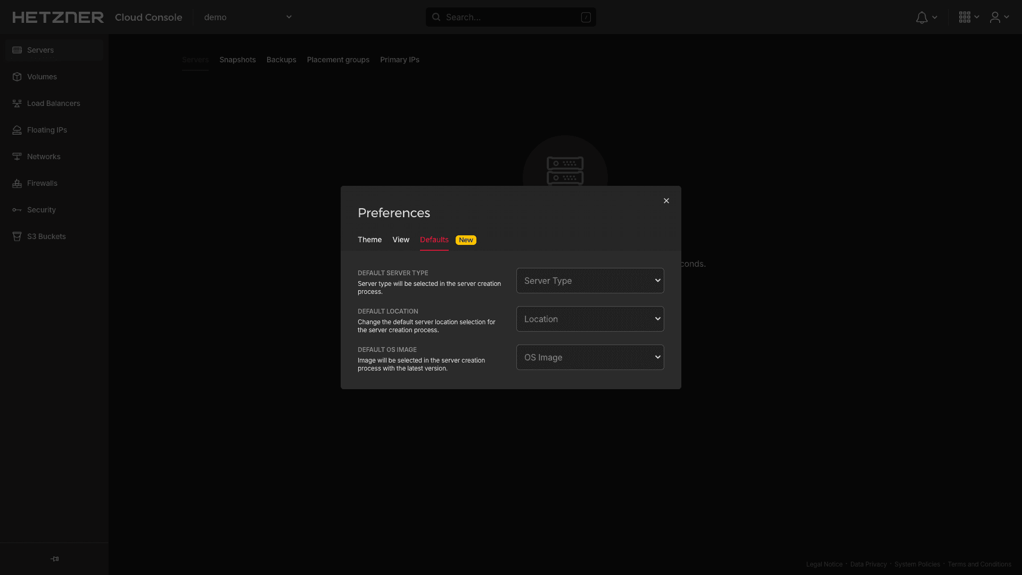Click the Defaults tab in Preferences
This screenshot has width=1022, height=575.
(x=434, y=240)
